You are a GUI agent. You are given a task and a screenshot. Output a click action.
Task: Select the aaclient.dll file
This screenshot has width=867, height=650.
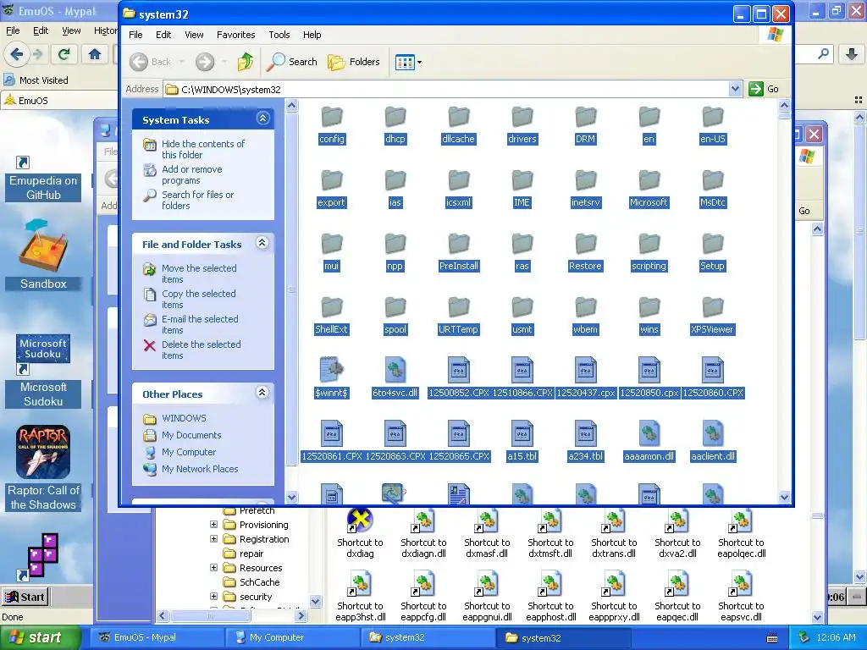pos(712,442)
